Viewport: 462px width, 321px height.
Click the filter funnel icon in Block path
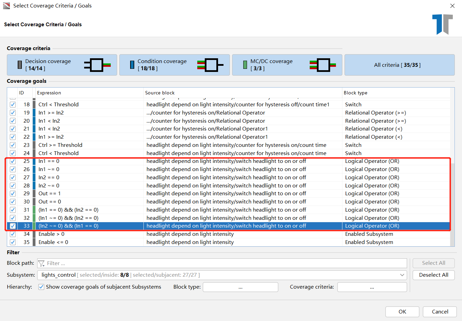(x=42, y=263)
